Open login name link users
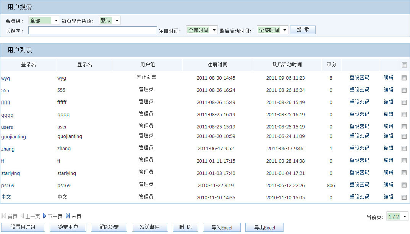 point(7,127)
